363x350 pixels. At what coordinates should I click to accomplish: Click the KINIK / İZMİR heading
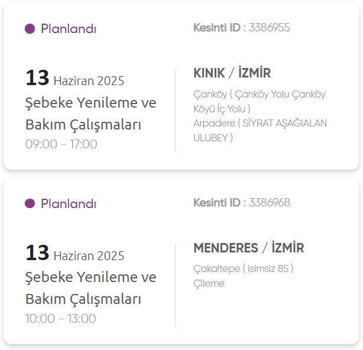pyautogui.click(x=232, y=73)
